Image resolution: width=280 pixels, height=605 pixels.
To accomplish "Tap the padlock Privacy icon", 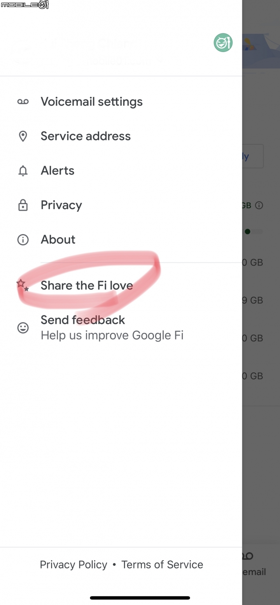I will pyautogui.click(x=23, y=205).
